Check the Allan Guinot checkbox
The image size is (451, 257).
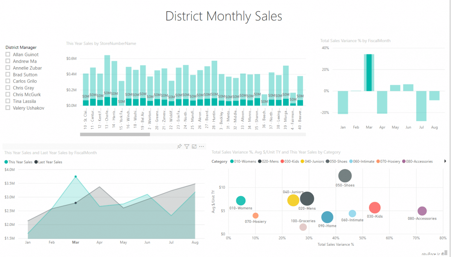(8, 54)
